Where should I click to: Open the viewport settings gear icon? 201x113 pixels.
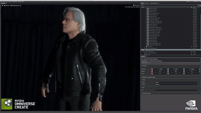[x=2, y=6]
